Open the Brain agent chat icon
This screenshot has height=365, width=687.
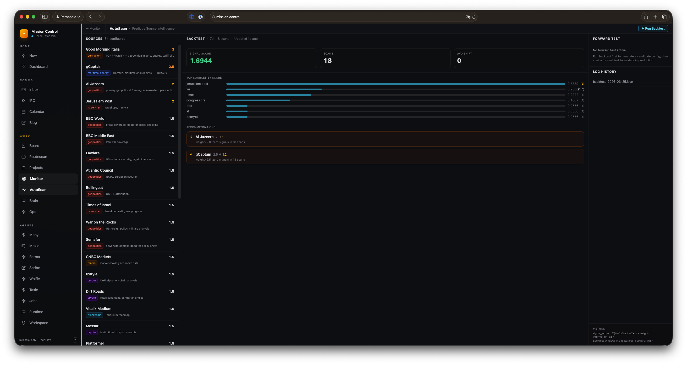tap(24, 200)
